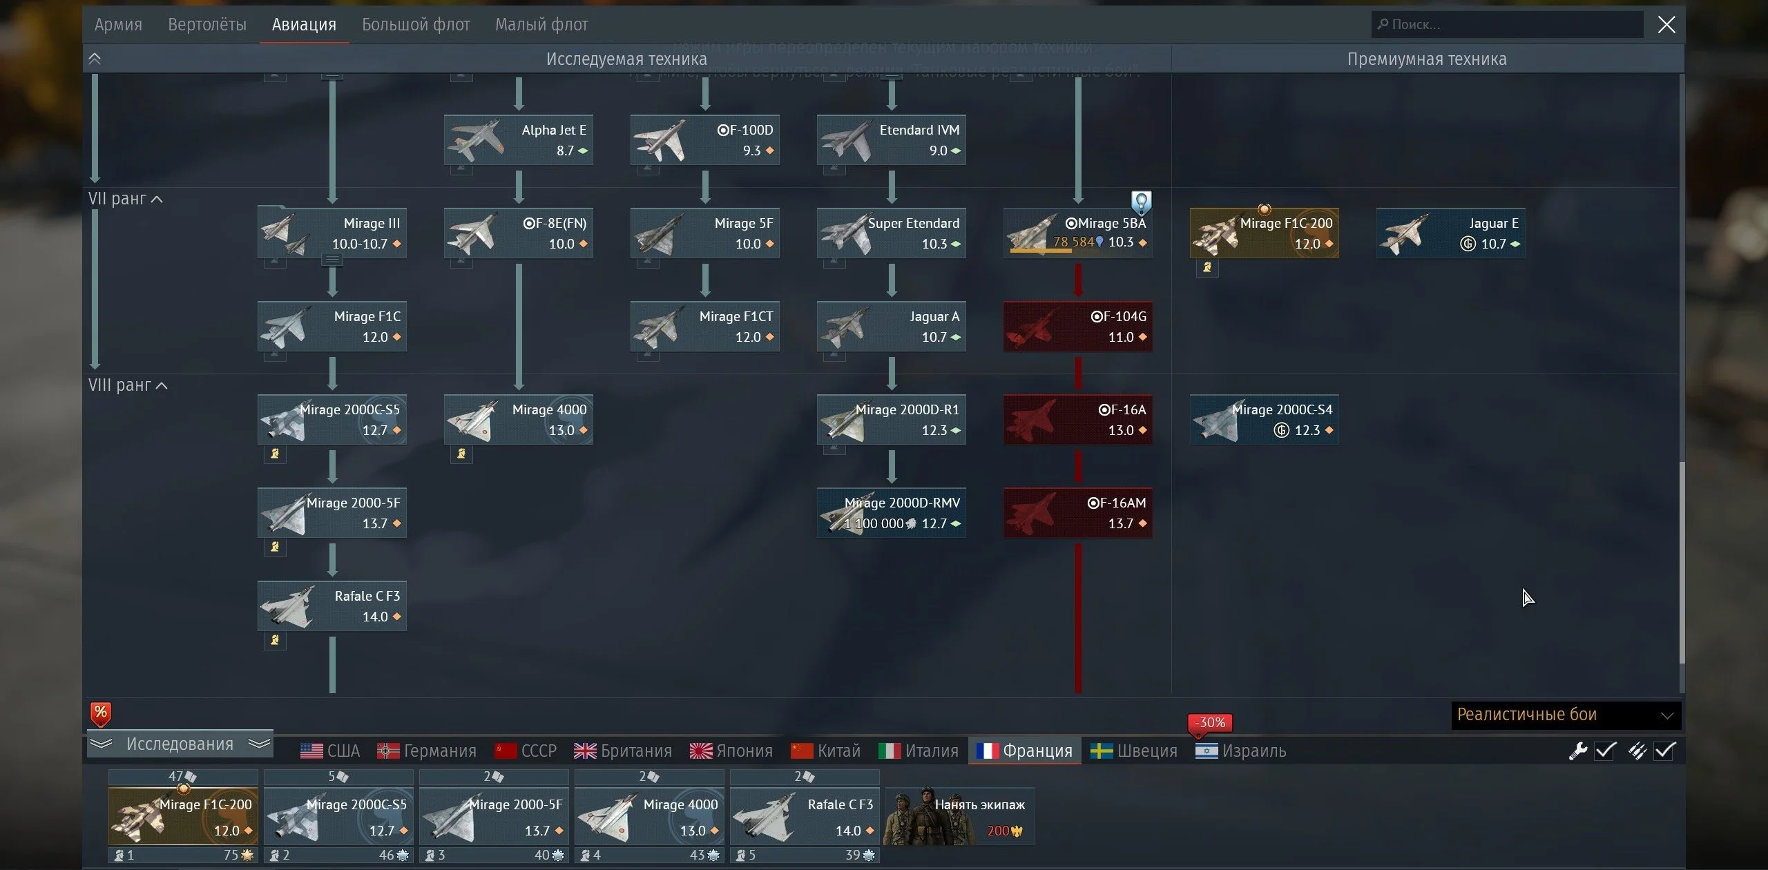1768x870 pixels.
Task: Select the Франция nation tab
Action: 1025,751
